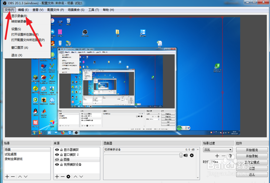Open the 帮助 (H) menu
This screenshot has height=183, width=270.
[x=108, y=10]
